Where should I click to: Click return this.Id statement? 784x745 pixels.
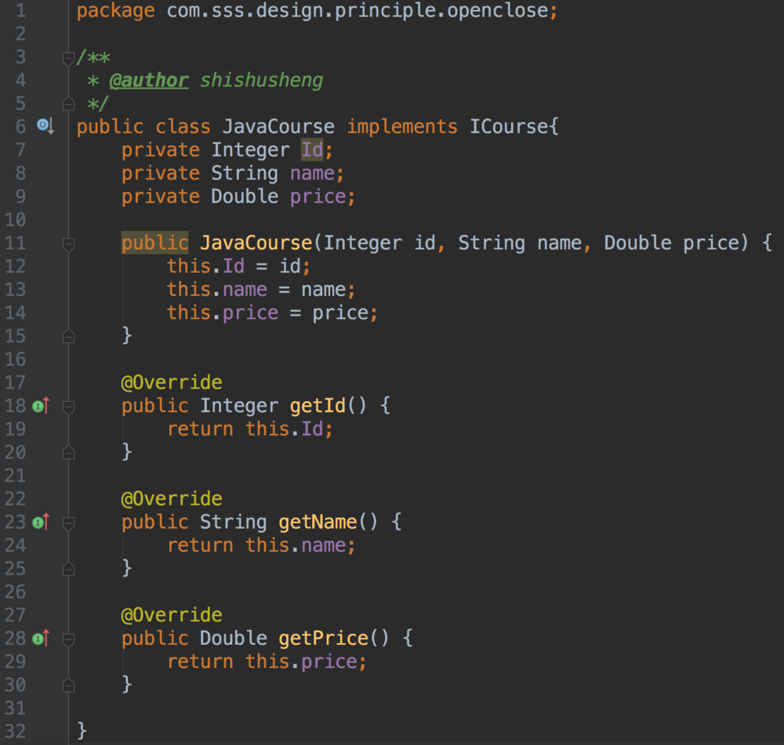tap(250, 429)
